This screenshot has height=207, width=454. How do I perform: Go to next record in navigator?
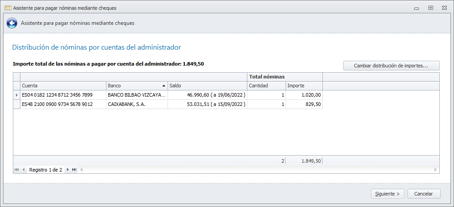[68, 170]
